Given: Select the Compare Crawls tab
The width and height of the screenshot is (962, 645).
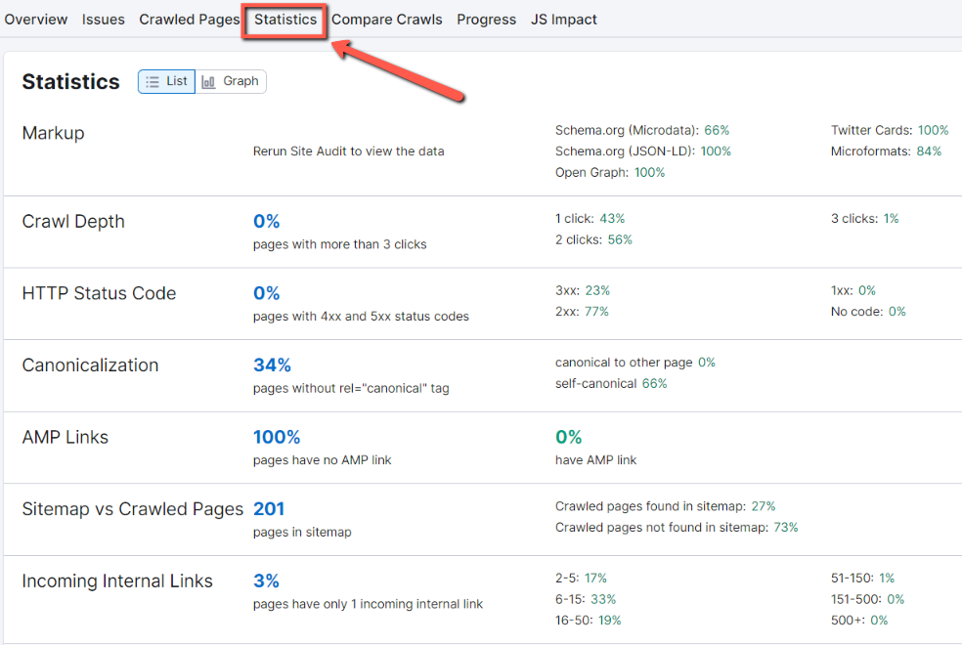Looking at the screenshot, I should [x=386, y=19].
